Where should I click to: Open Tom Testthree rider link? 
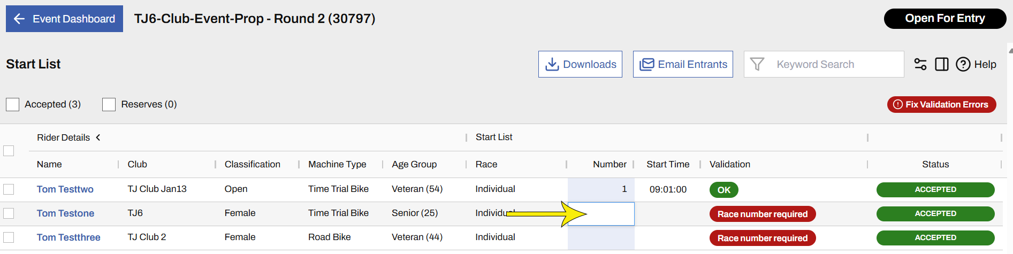[x=68, y=237]
